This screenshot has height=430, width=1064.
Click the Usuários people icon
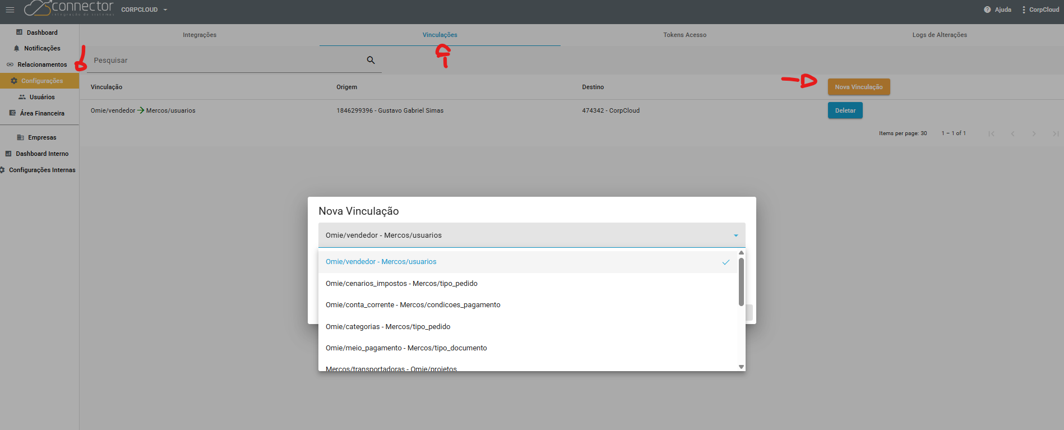click(x=22, y=97)
